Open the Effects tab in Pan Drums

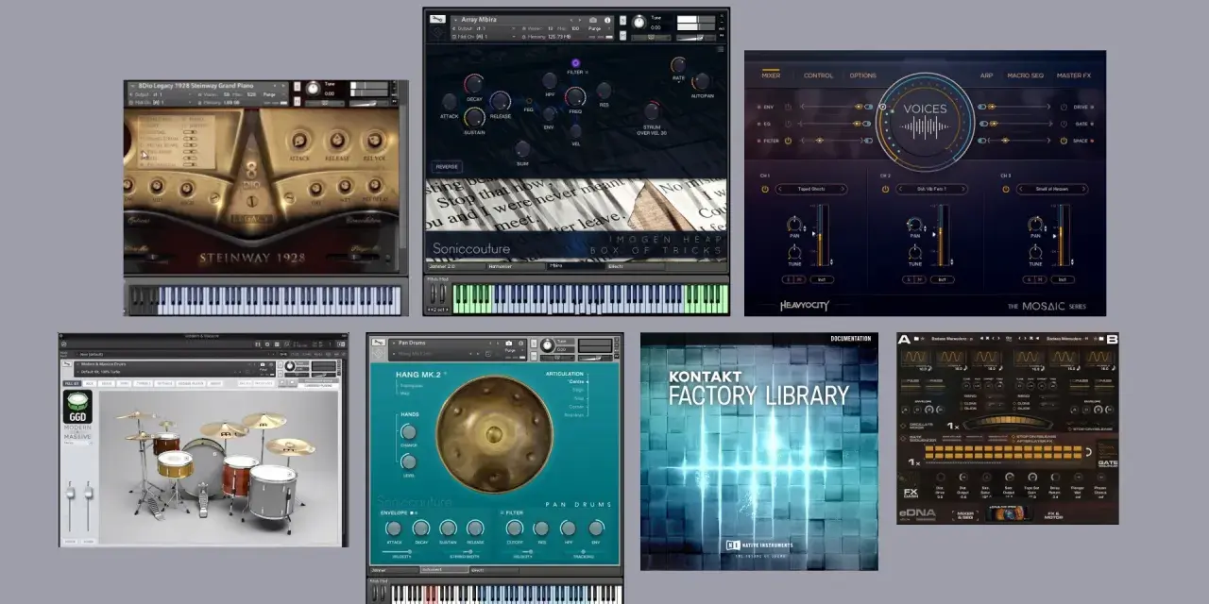point(494,570)
